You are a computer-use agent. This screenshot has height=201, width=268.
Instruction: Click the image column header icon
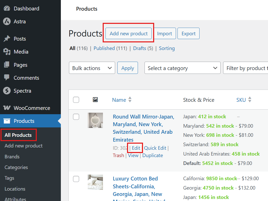click(95, 100)
